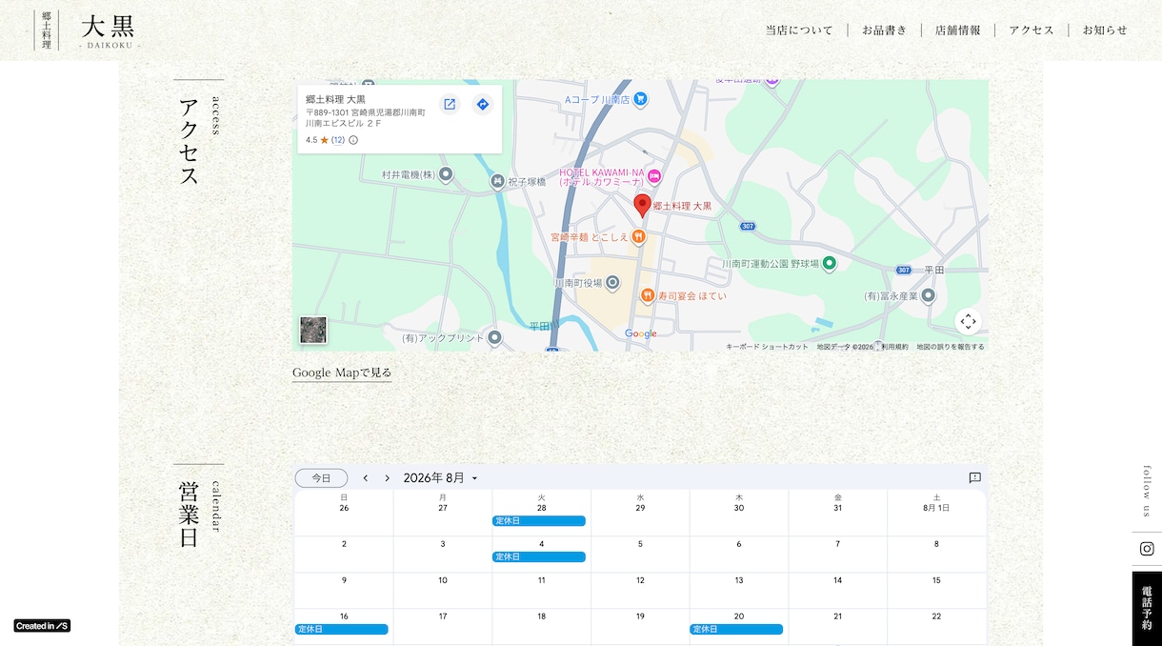Open 定休日 event on the 4th

point(539,556)
